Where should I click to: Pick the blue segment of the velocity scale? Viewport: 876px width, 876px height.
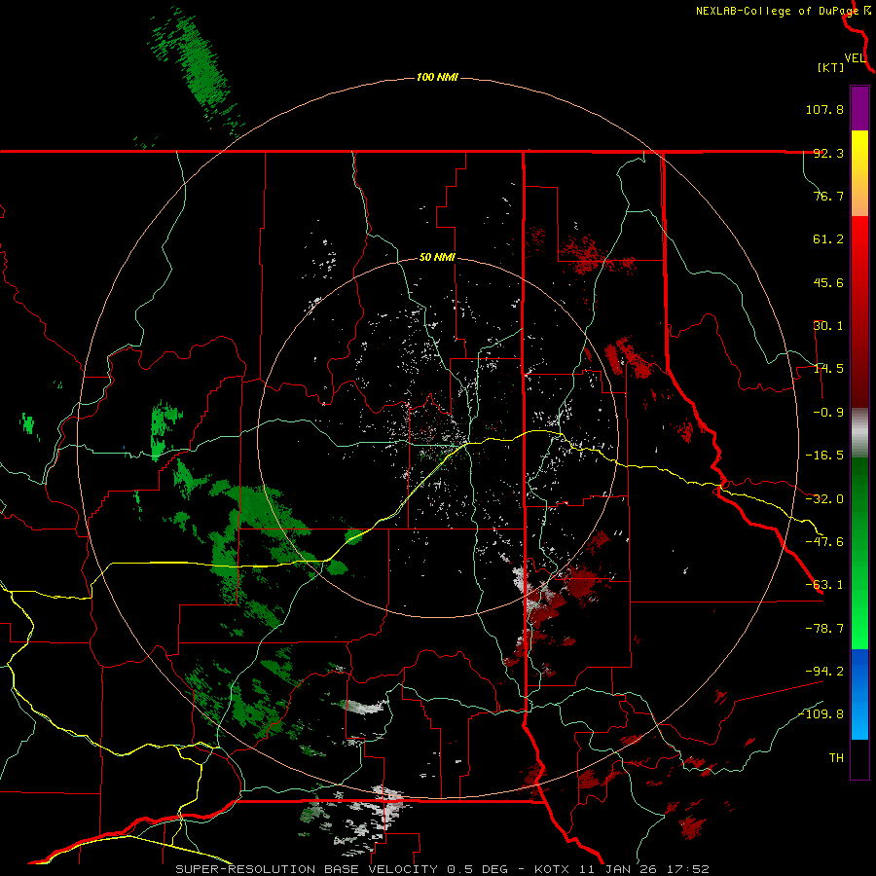(x=859, y=694)
